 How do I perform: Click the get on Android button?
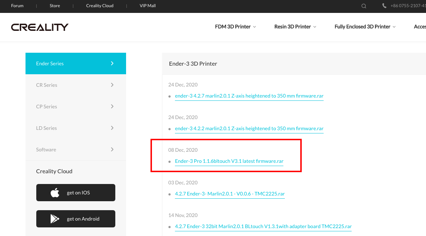click(76, 219)
